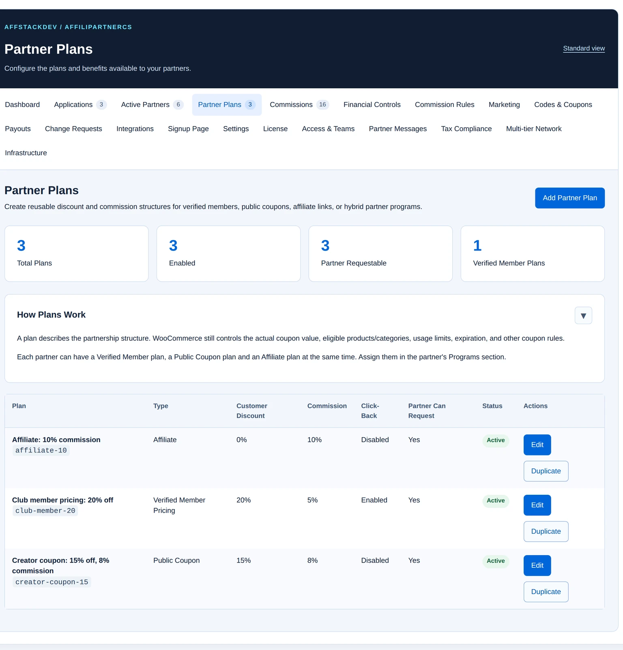Edit the Creator coupon plan
The height and width of the screenshot is (650, 623).
537,566
